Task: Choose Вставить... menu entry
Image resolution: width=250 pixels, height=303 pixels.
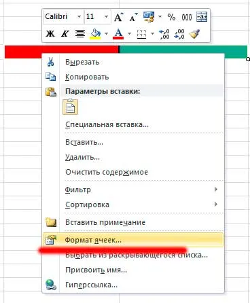Action: pyautogui.click(x=133, y=142)
